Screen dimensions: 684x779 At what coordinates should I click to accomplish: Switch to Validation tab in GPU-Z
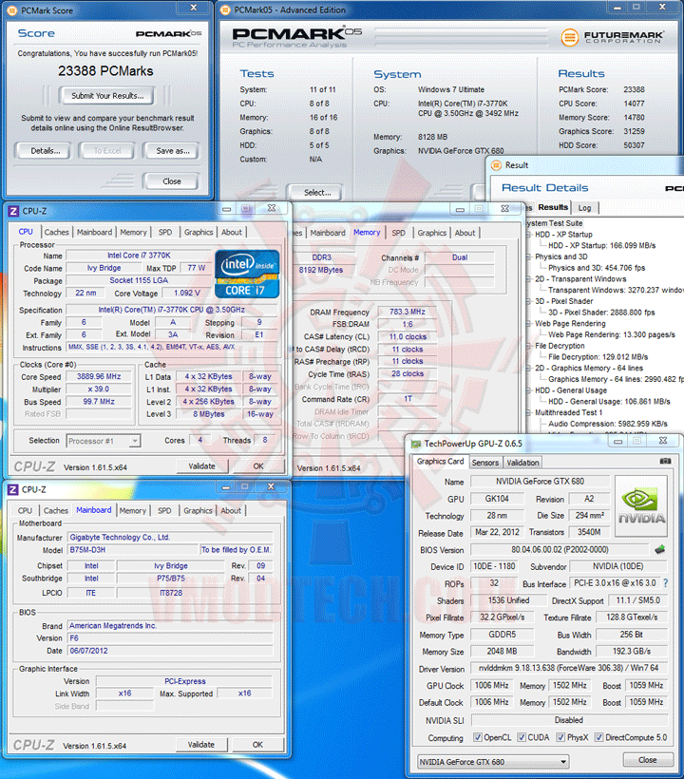pyautogui.click(x=522, y=463)
